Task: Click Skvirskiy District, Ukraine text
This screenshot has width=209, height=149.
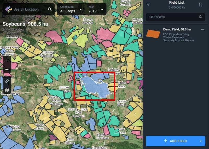Action: 179,40
